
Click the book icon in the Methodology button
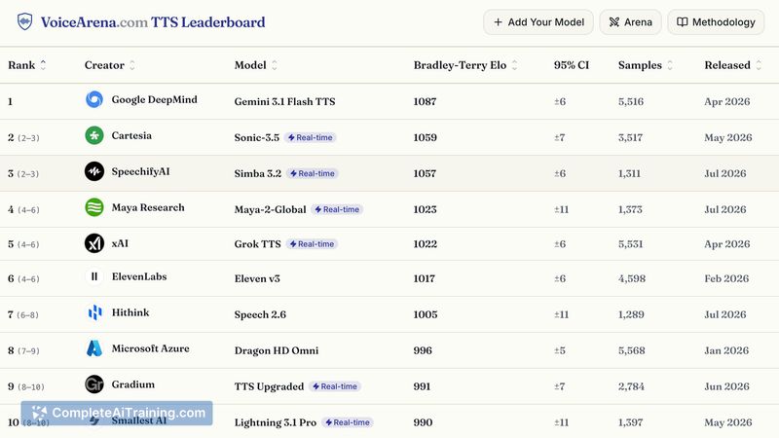coord(683,22)
